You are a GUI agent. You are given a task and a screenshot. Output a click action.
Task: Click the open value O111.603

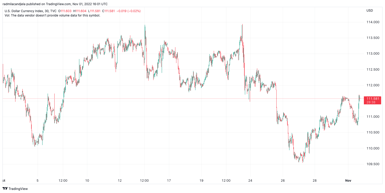coord(65,11)
